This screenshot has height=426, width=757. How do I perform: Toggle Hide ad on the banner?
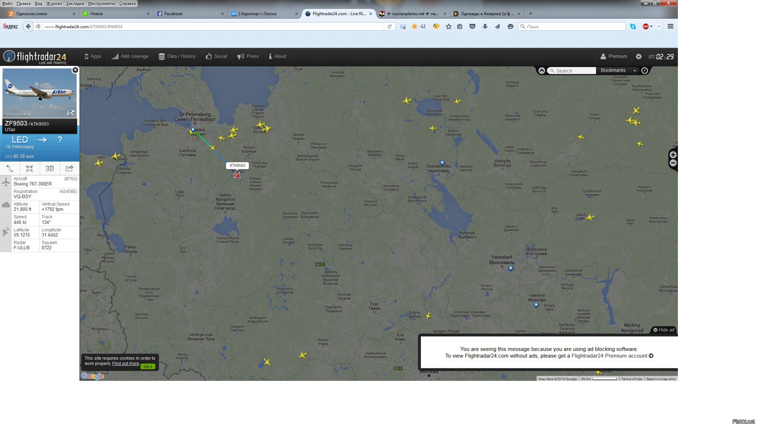pos(664,330)
